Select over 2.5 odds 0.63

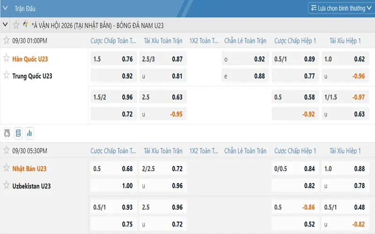pyautogui.click(x=163, y=97)
